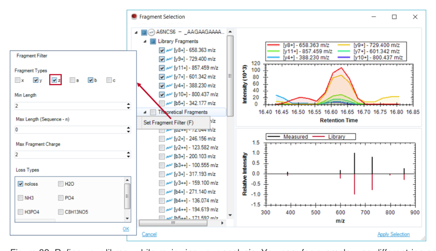Viewport: 436px width, 251px height.
Task: Uncheck the y11+ 857.459 m/z fragment
Action: coord(162,68)
